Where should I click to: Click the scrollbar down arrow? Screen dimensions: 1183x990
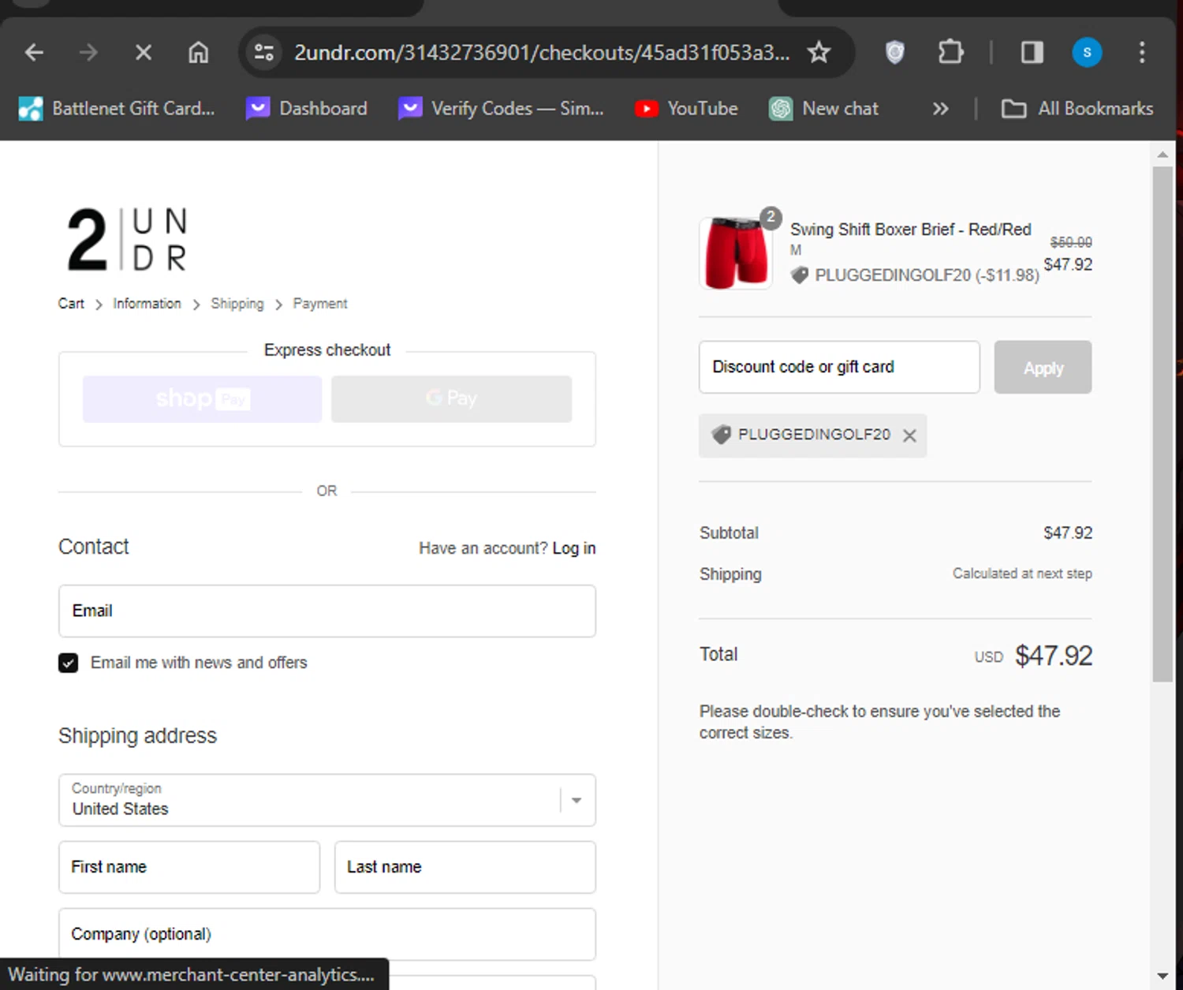pyautogui.click(x=1162, y=977)
